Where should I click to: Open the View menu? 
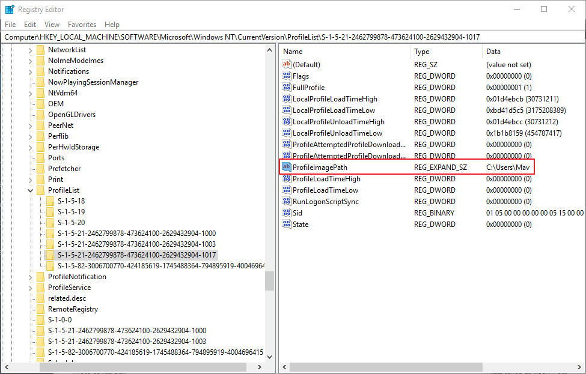click(x=52, y=24)
